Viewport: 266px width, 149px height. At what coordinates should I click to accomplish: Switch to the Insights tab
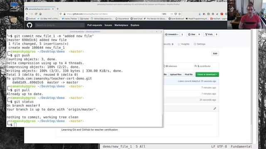pyautogui.click(x=184, y=44)
